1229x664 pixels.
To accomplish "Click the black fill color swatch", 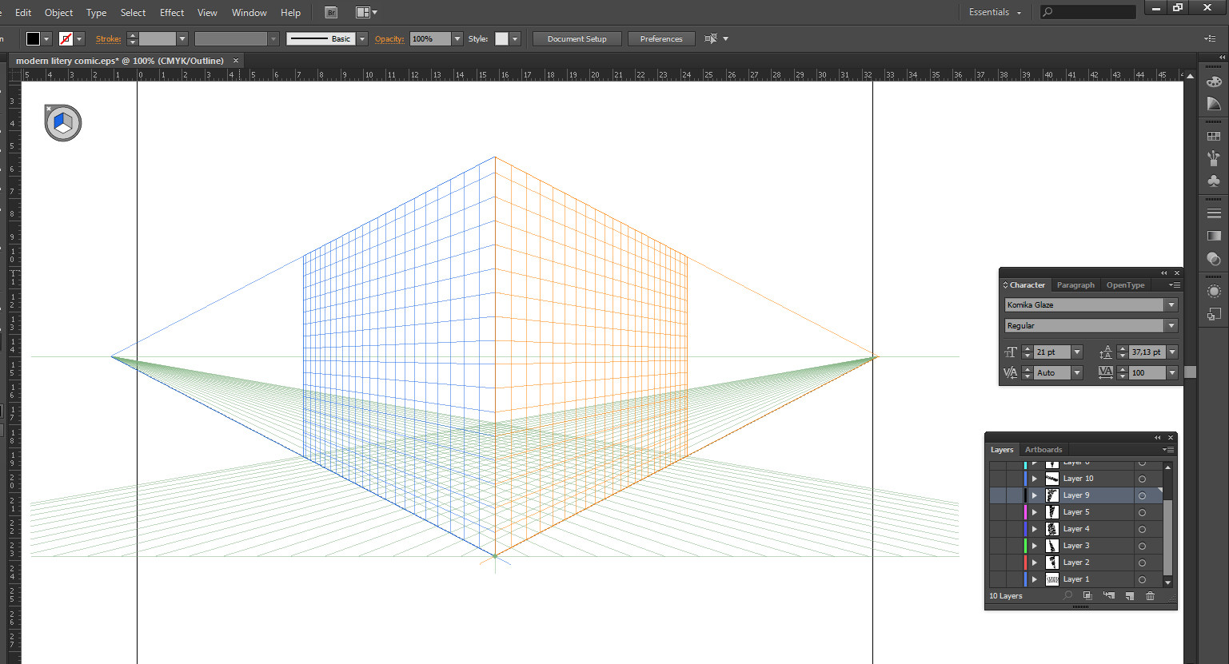I will tap(33, 39).
